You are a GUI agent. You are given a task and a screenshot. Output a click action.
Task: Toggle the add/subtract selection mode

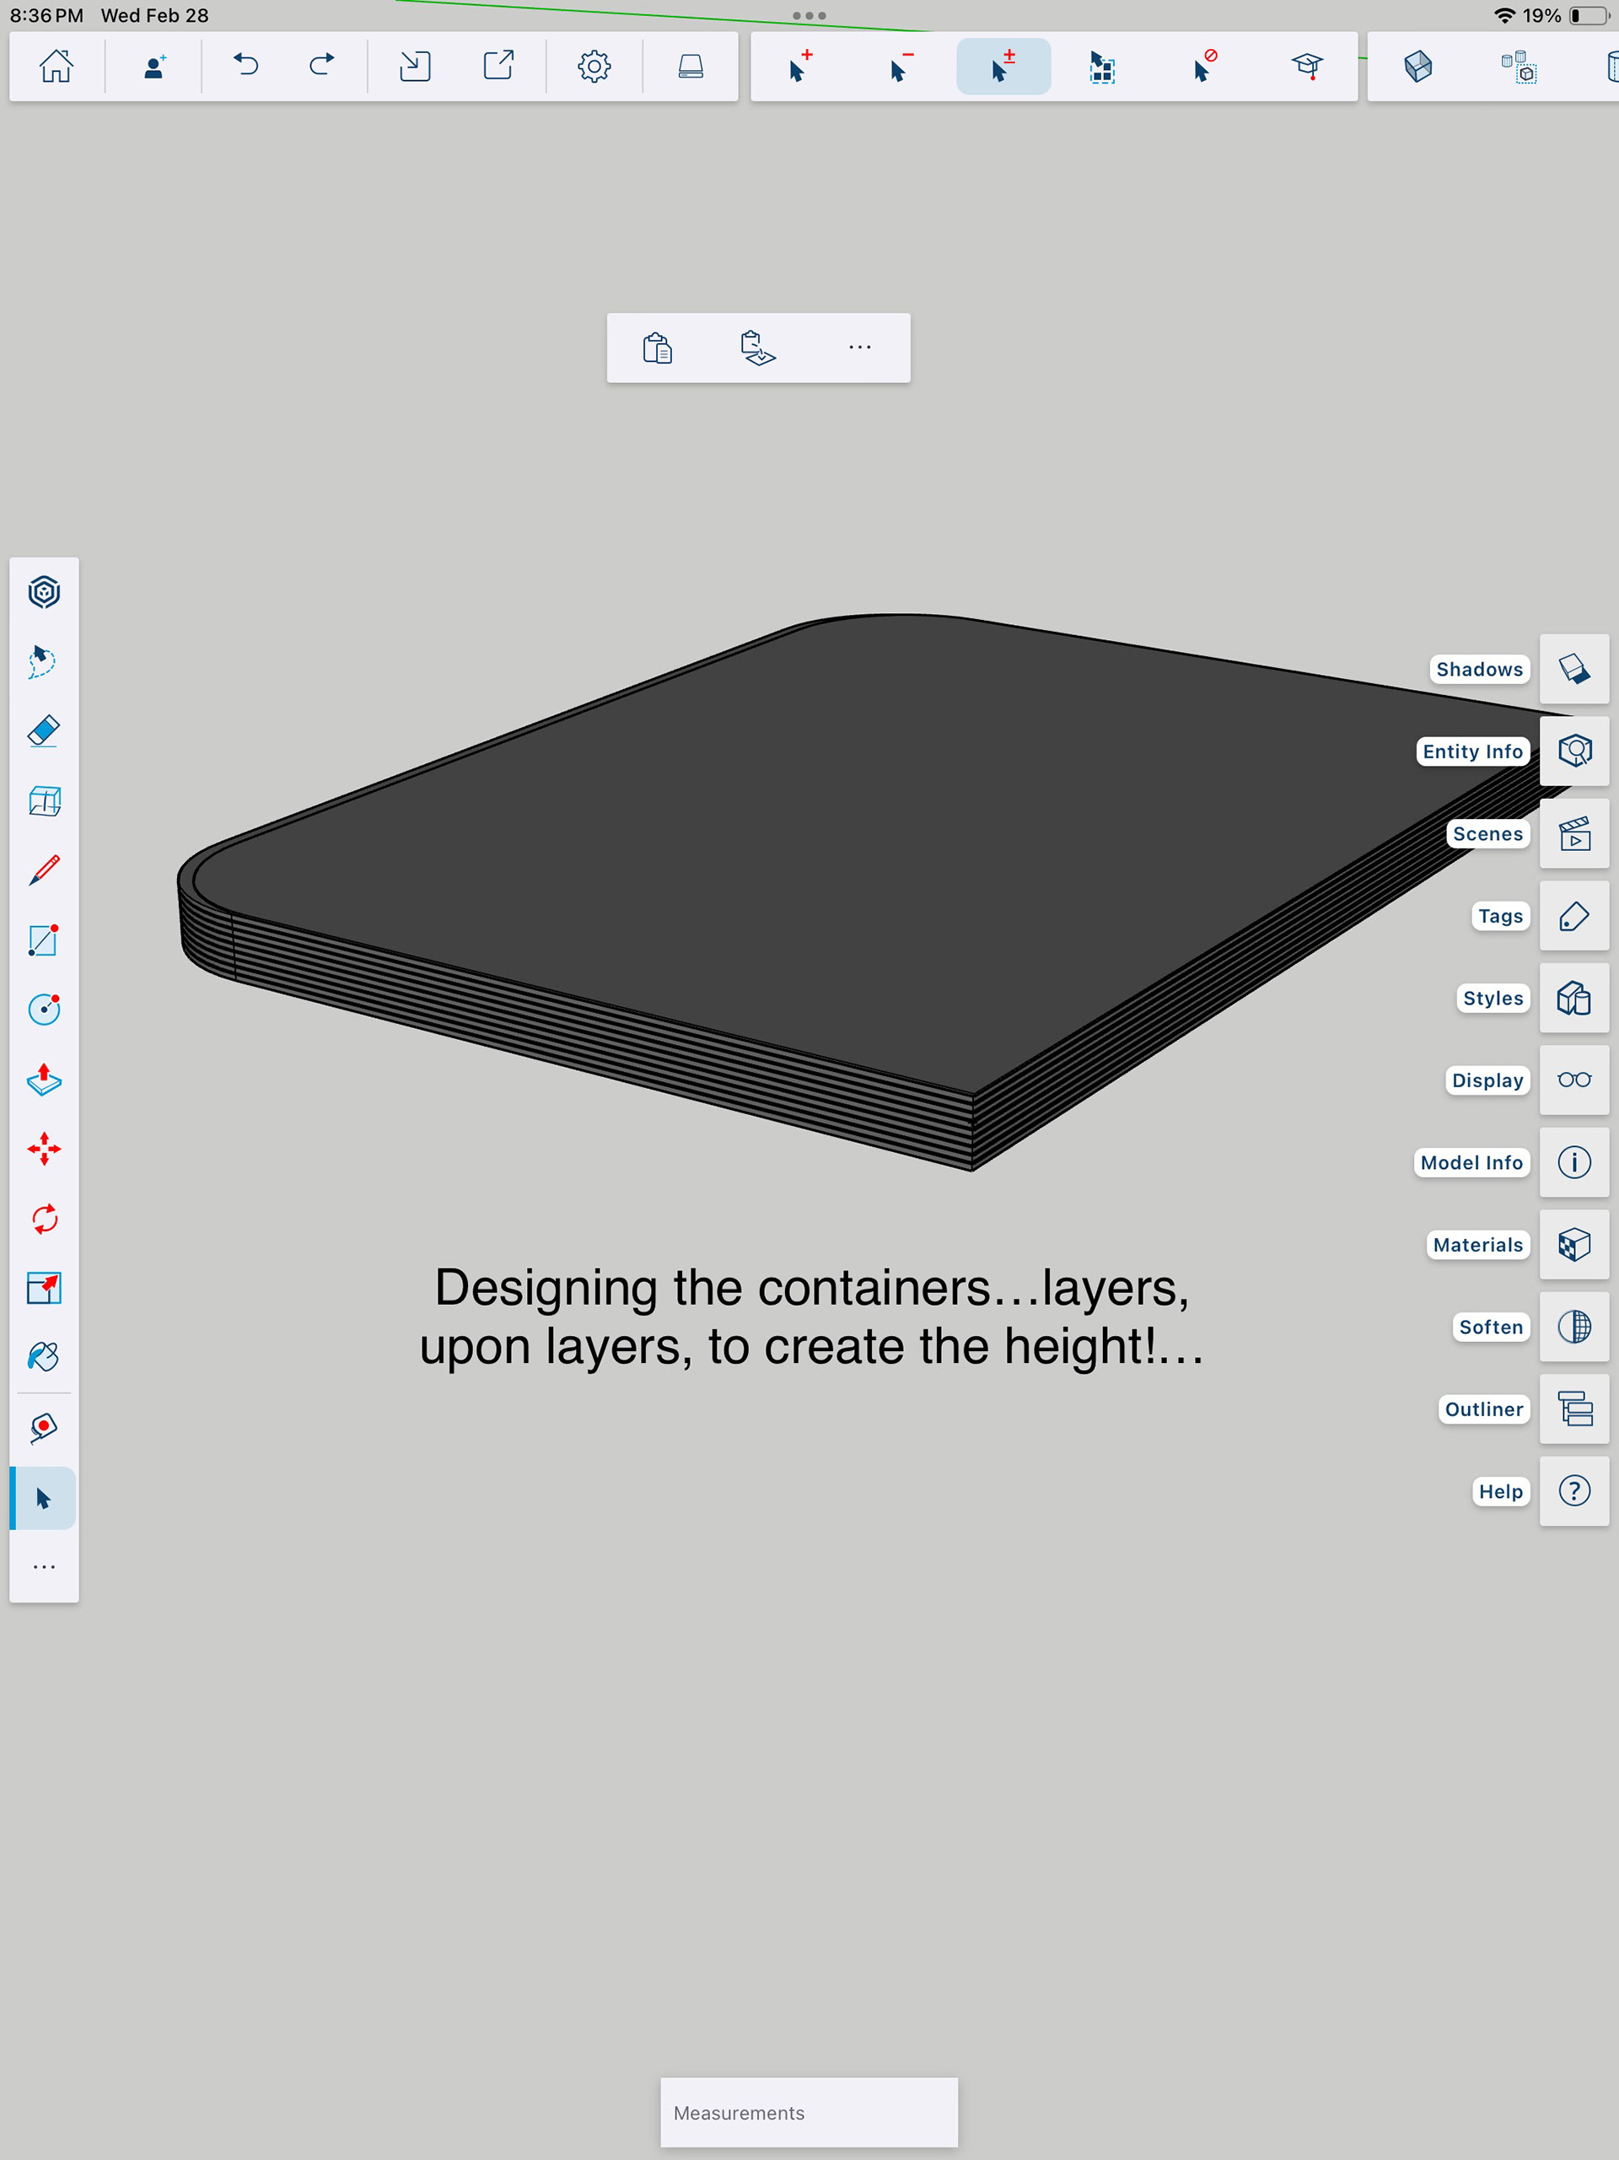tap(1003, 67)
